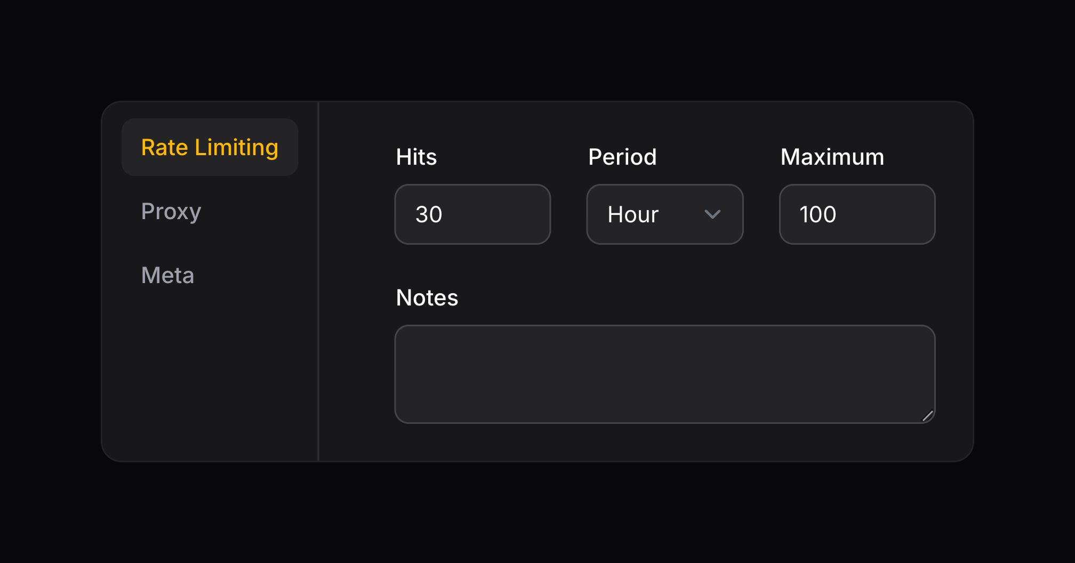Click the Maximum label text

click(831, 156)
